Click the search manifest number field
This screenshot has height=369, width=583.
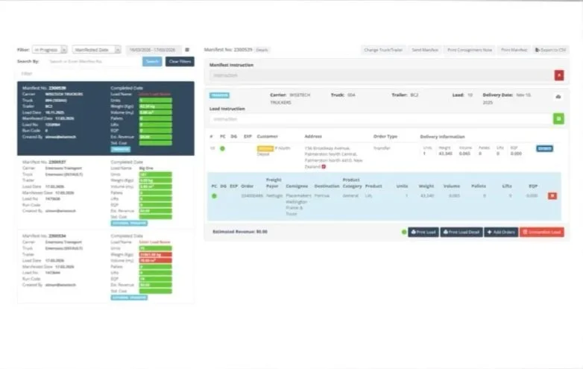pos(94,61)
